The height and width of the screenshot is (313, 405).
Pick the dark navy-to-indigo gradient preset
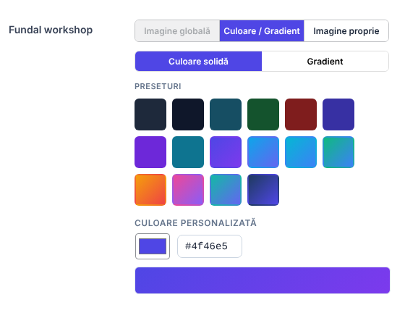pyautogui.click(x=263, y=190)
